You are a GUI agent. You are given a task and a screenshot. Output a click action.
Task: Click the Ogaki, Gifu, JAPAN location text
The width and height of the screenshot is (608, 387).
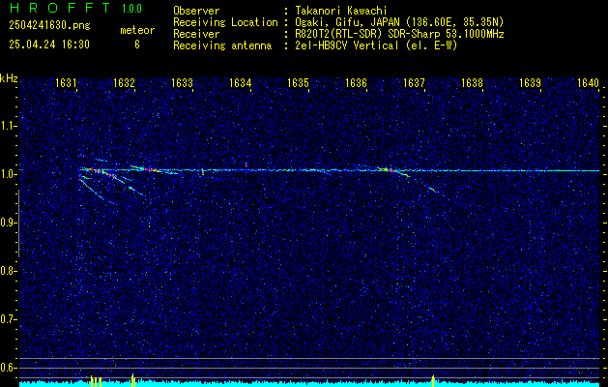point(398,22)
